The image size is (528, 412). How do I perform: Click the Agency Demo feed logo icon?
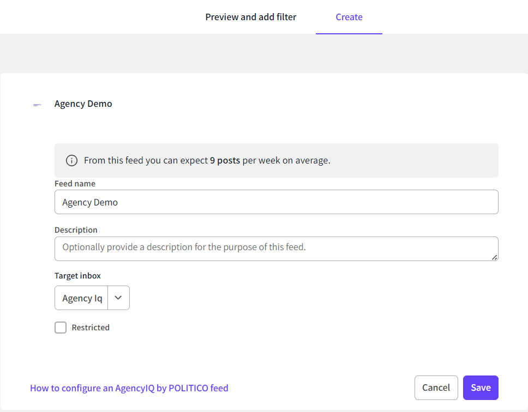(37, 105)
